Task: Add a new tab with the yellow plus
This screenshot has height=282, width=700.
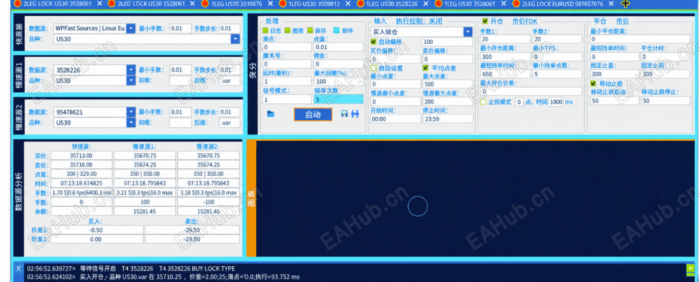Action: point(626,4)
